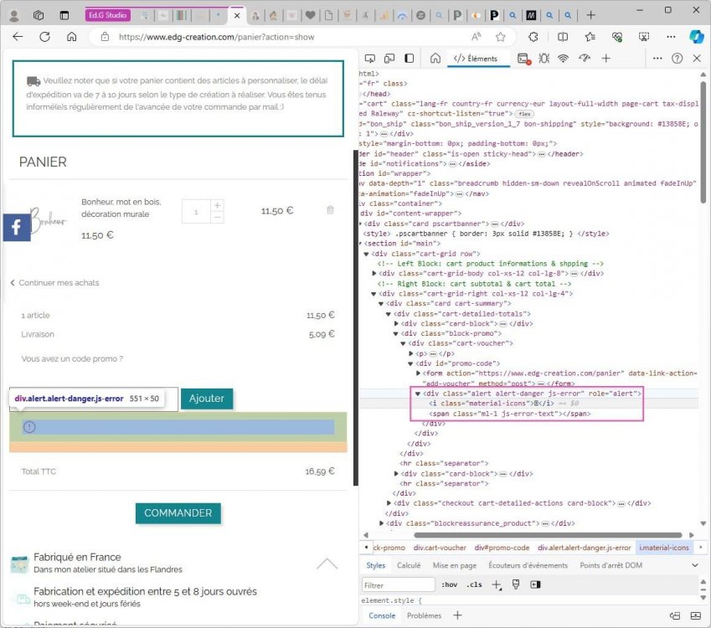This screenshot has height=628, width=711.
Task: Collapse the div cart-grid row node
Action: [x=366, y=254]
